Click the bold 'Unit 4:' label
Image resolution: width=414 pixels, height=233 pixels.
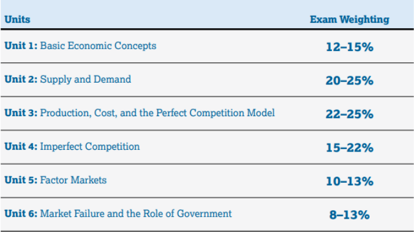[x=21, y=147]
